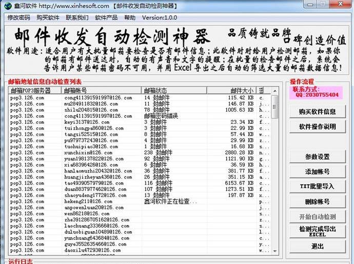This screenshot has width=354, height=264.
Task: Click the Version:1.0.0 menu item
Action: coord(160,17)
